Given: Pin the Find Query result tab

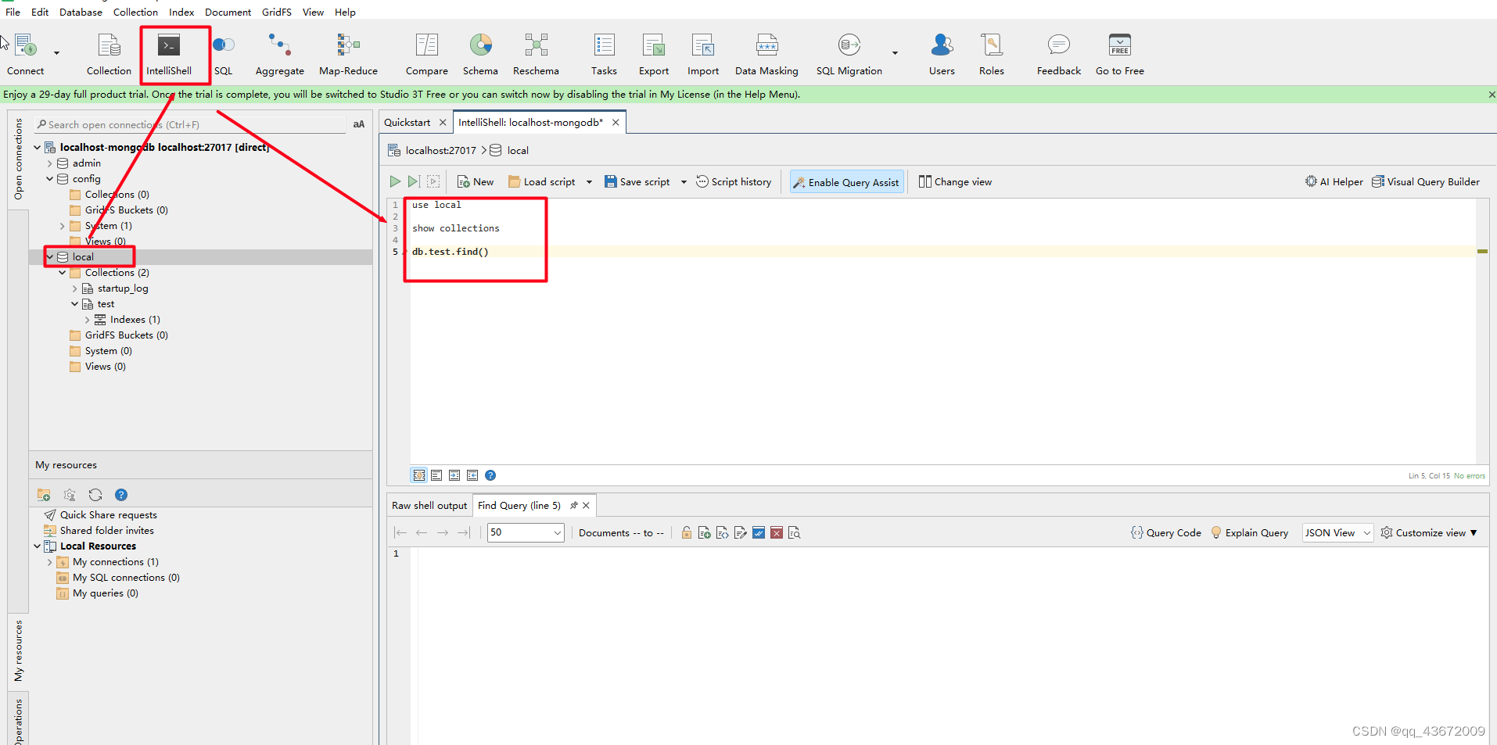Looking at the screenshot, I should 574,506.
